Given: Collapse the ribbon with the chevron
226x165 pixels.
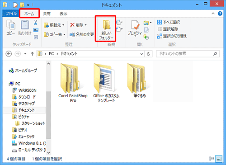Looking at the screenshot, I should click(x=213, y=14).
